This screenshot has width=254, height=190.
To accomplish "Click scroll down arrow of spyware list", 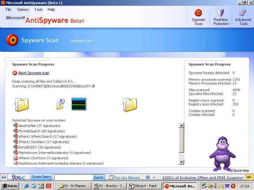I will click(x=181, y=162).
